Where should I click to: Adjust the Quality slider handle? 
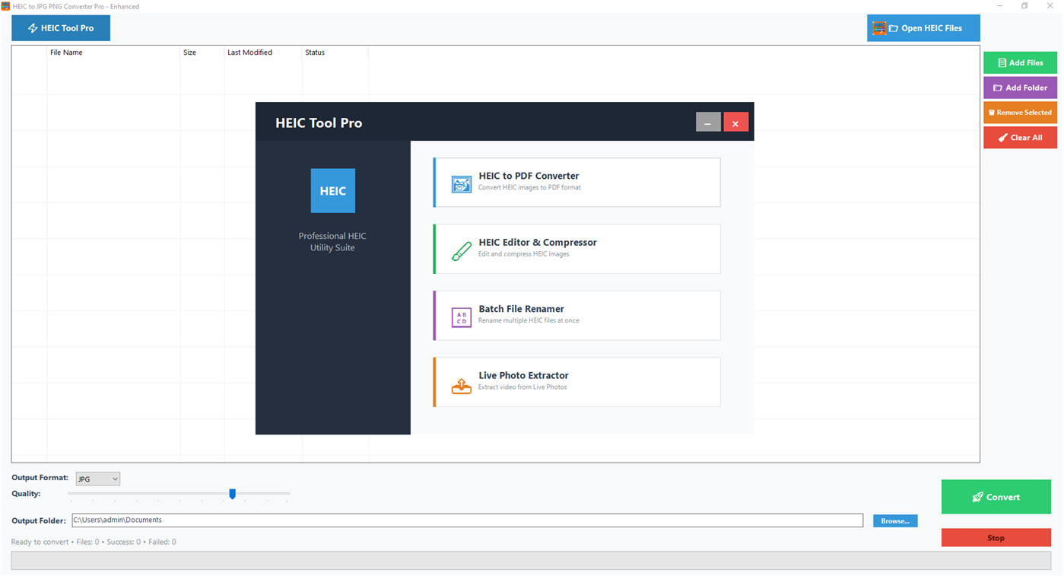tap(232, 494)
